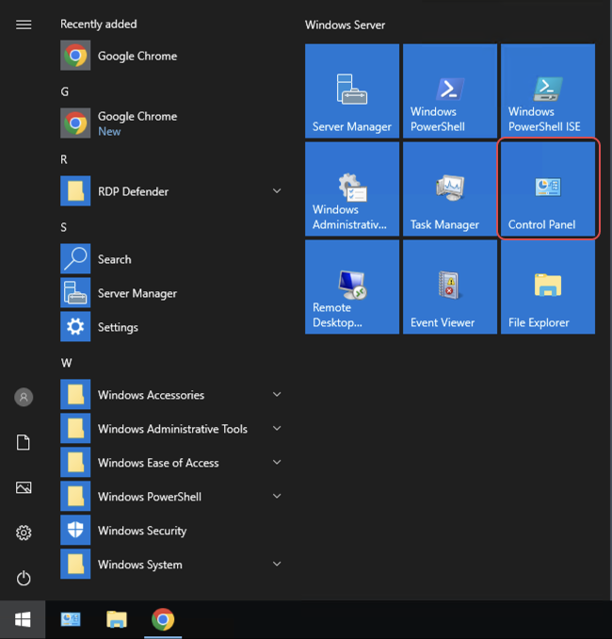Click the letter S section header
Viewport: 612px width, 639px height.
pyautogui.click(x=63, y=227)
